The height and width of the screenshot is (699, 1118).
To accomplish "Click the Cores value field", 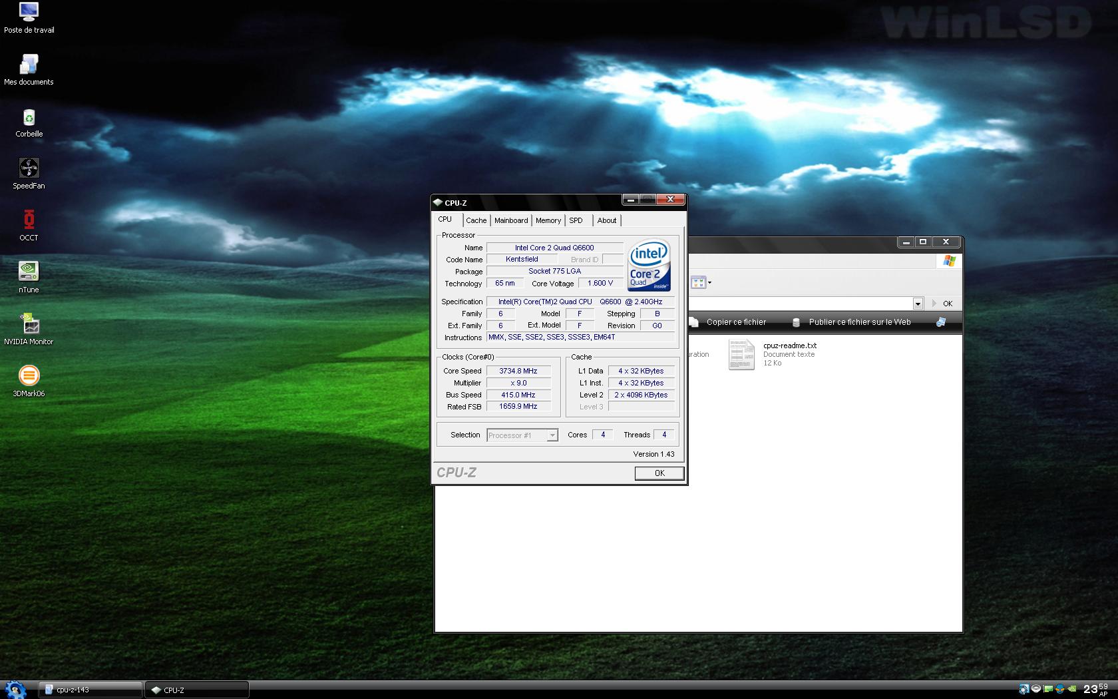I will [603, 435].
